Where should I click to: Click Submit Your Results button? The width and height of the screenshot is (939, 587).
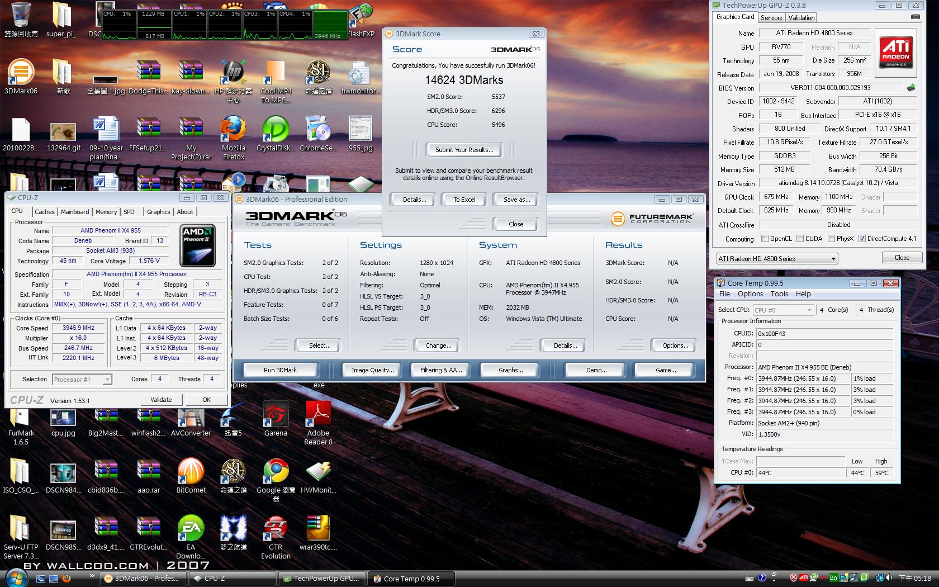pyautogui.click(x=464, y=150)
